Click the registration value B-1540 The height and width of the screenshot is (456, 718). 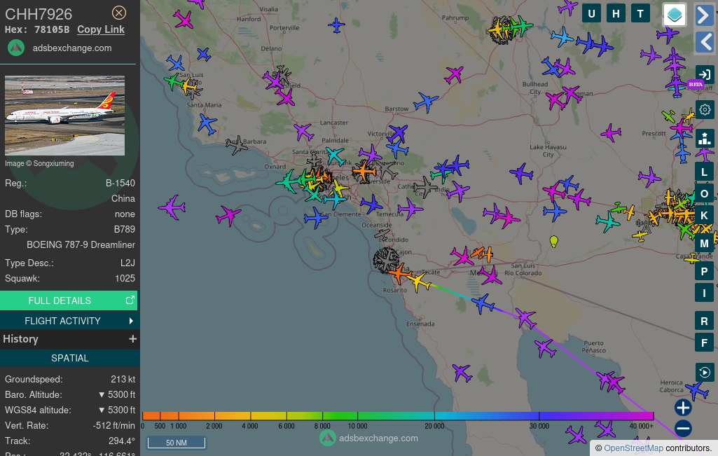[x=120, y=183]
